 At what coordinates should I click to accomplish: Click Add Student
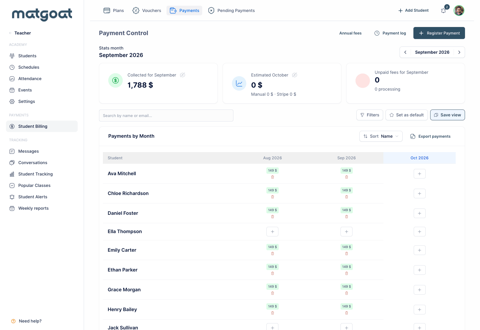click(413, 10)
